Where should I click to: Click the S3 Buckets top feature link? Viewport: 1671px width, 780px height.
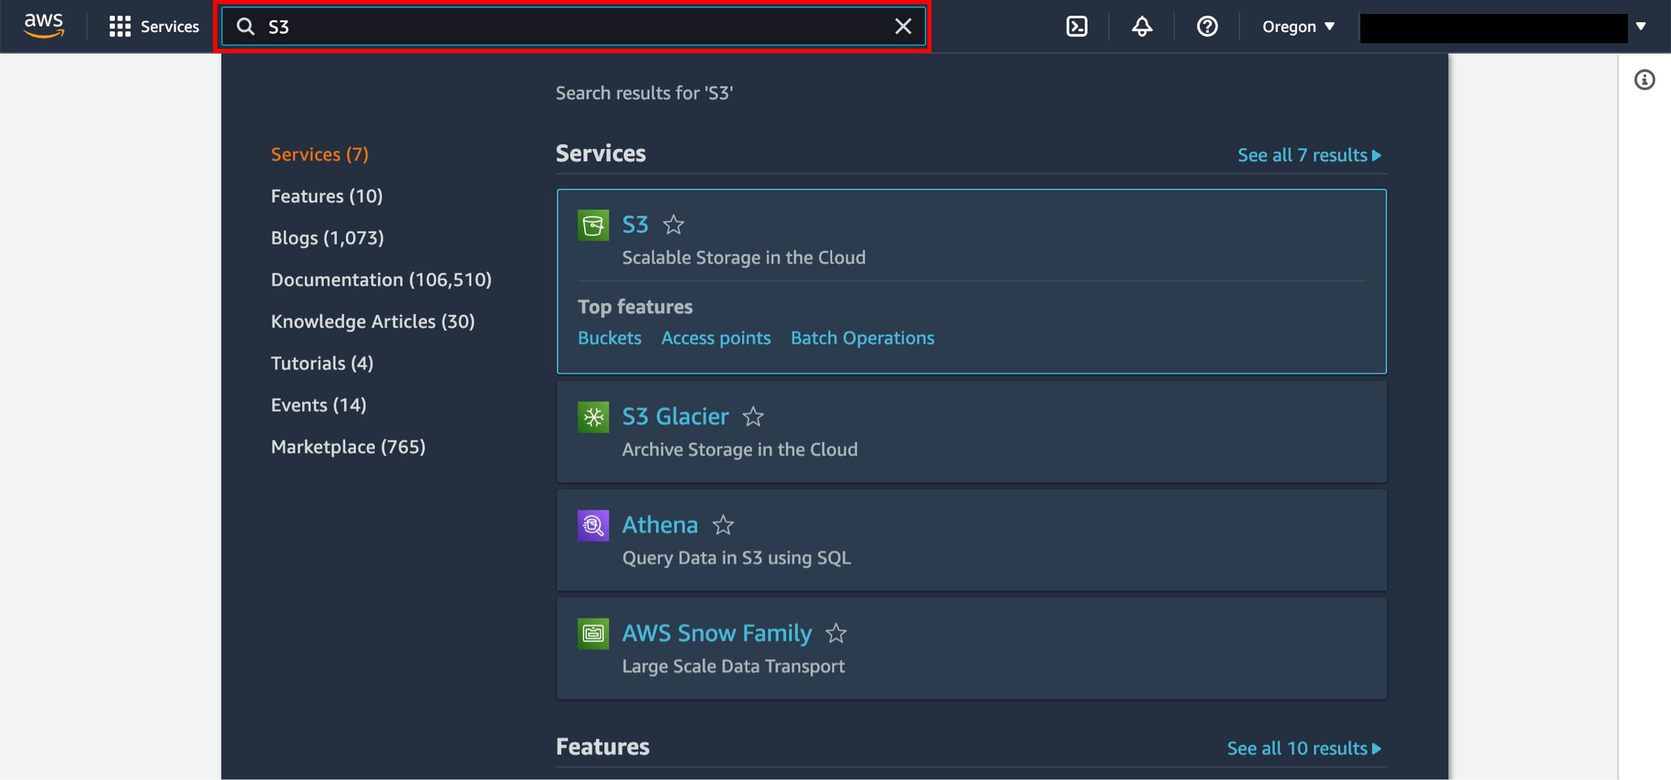click(x=609, y=336)
